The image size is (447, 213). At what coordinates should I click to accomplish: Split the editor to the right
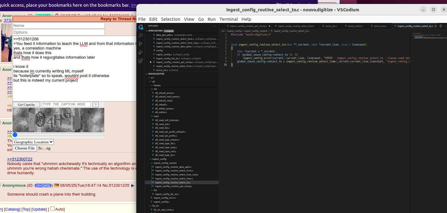(x=440, y=26)
